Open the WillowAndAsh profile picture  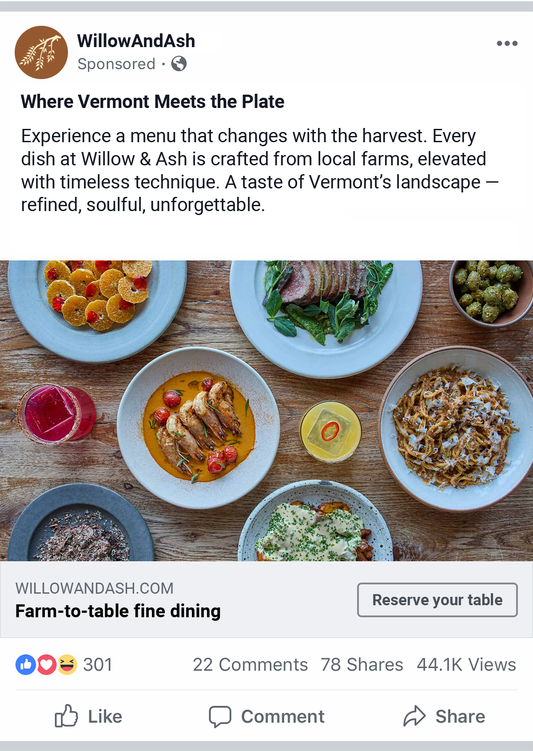41,52
